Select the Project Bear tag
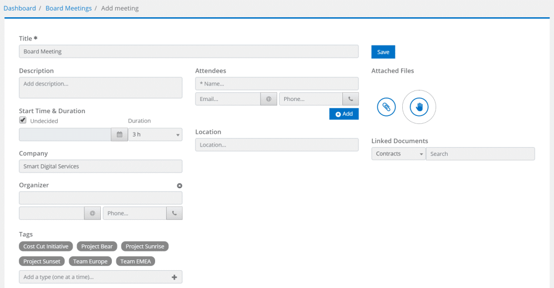The width and height of the screenshot is (554, 288). click(97, 246)
